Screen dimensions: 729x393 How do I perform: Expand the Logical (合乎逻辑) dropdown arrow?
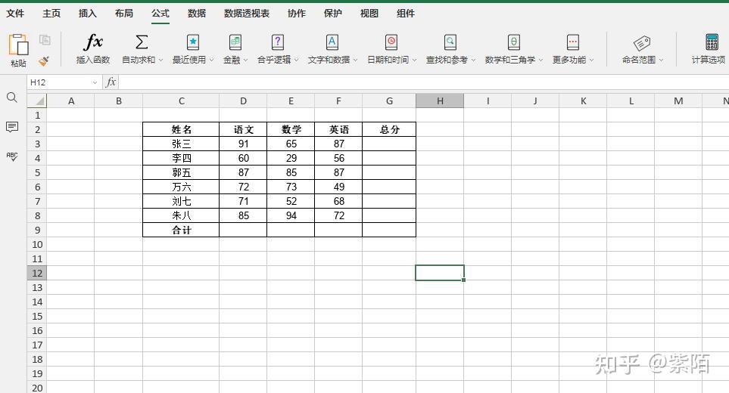click(x=296, y=60)
